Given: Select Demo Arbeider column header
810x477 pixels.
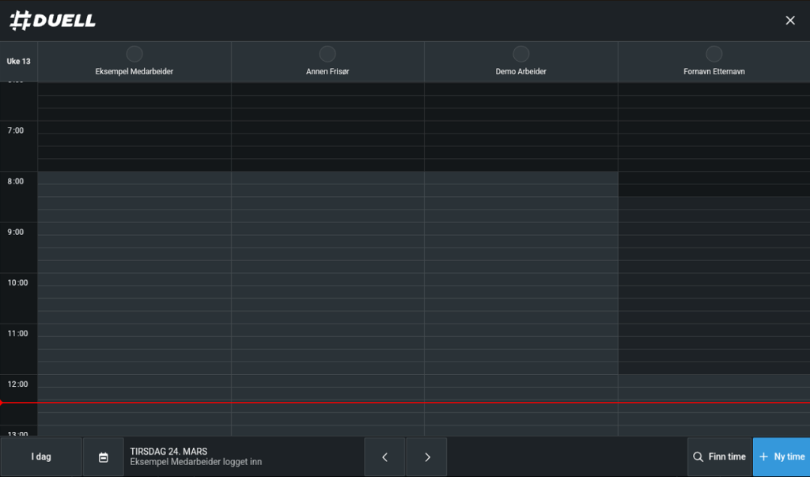Looking at the screenshot, I should pyautogui.click(x=520, y=71).
